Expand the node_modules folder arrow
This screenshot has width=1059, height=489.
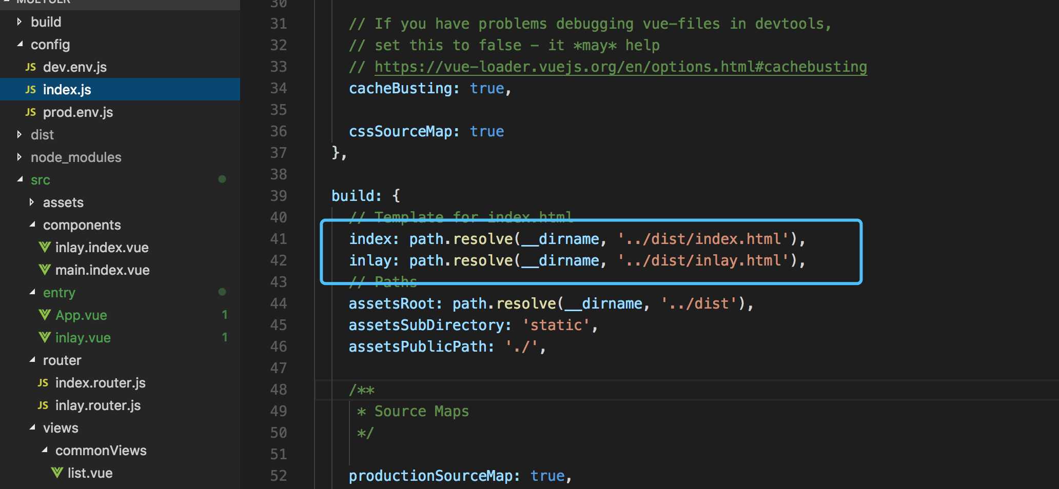point(19,157)
